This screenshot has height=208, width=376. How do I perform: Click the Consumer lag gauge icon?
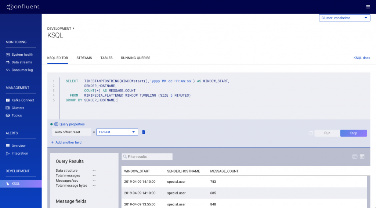(x=8, y=70)
